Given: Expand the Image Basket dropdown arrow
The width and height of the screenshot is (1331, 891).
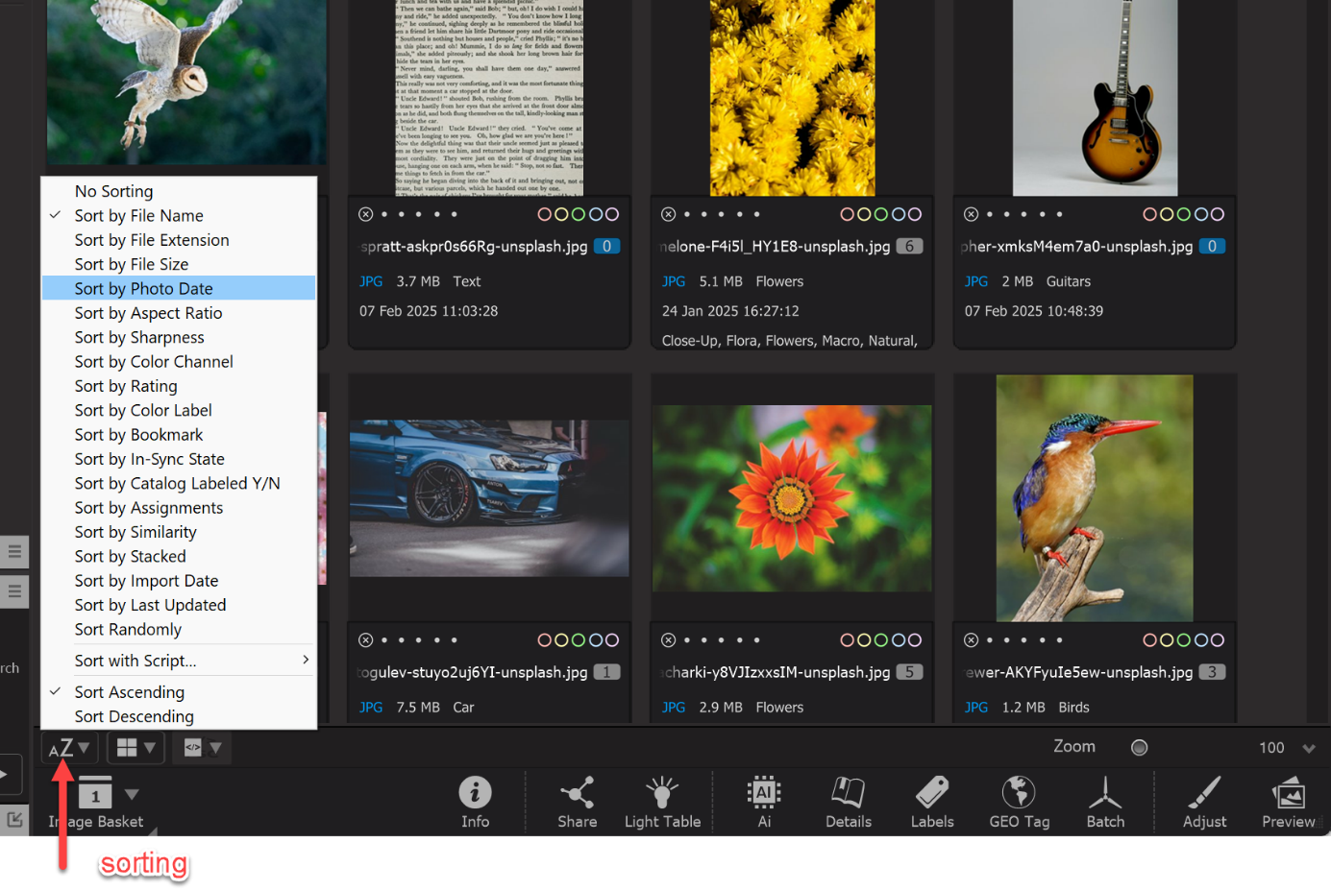Looking at the screenshot, I should pos(132,794).
